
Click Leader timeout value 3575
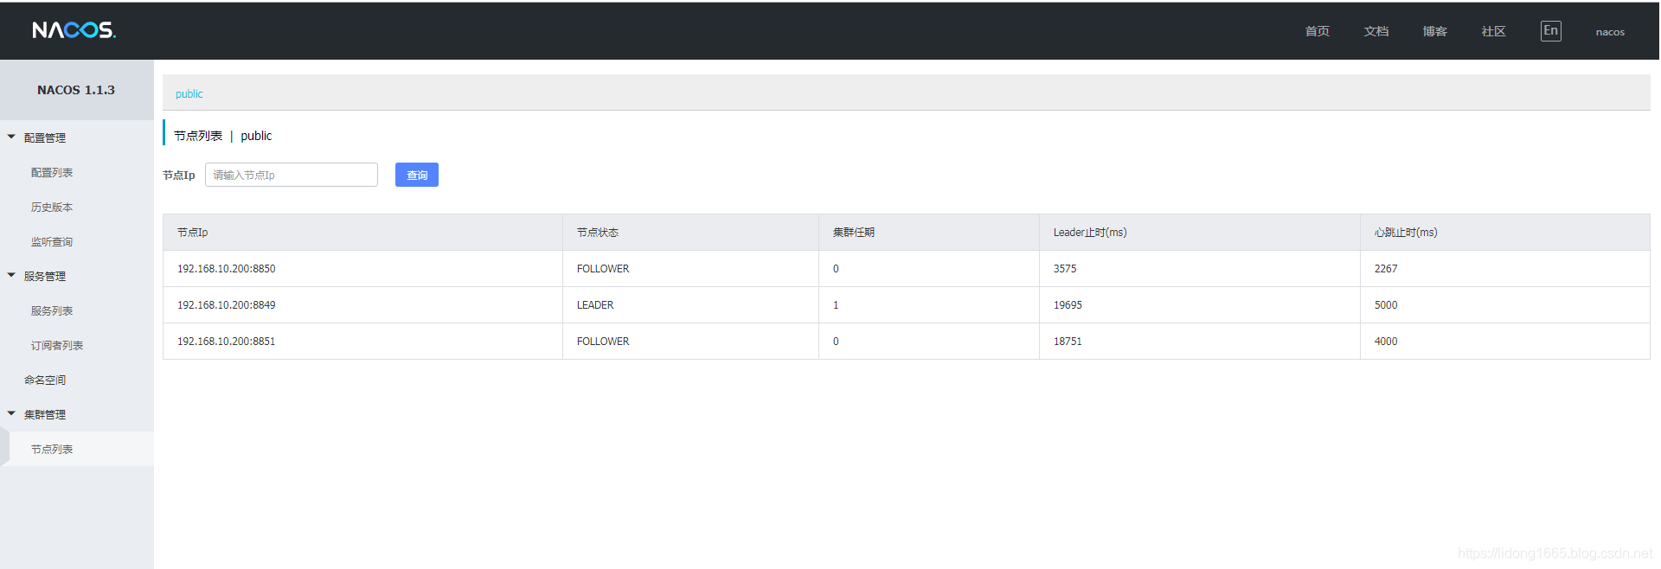[x=1065, y=269]
